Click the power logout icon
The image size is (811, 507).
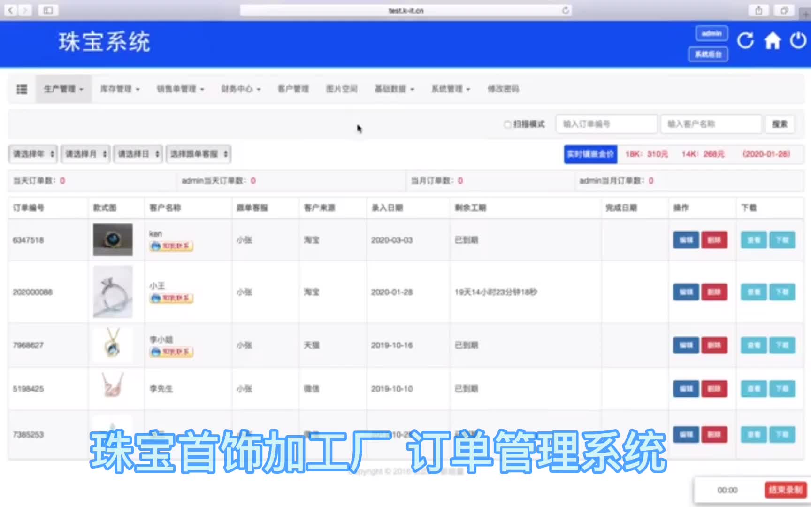(798, 41)
